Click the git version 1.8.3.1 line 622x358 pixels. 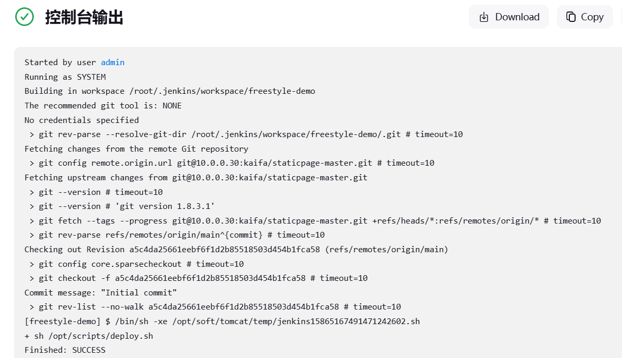click(x=127, y=206)
